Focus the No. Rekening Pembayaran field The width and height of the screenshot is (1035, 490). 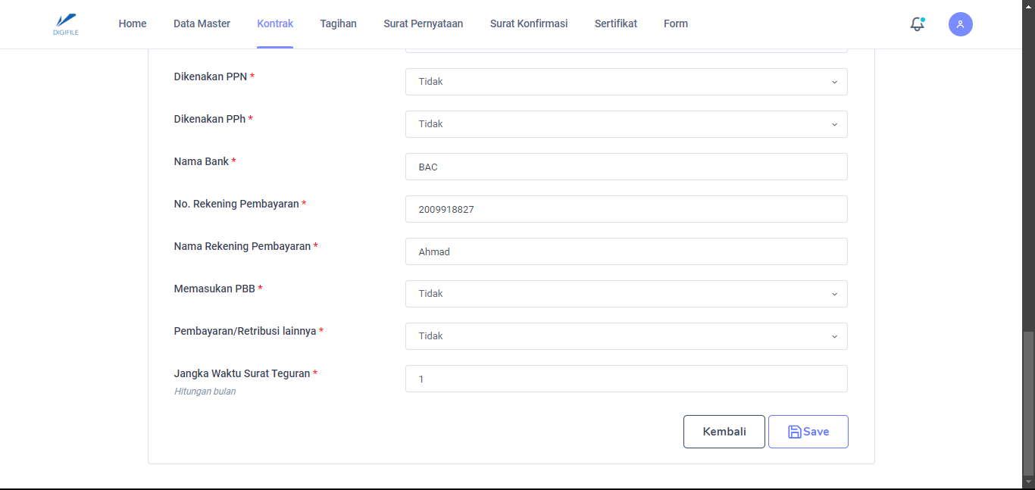pos(626,209)
